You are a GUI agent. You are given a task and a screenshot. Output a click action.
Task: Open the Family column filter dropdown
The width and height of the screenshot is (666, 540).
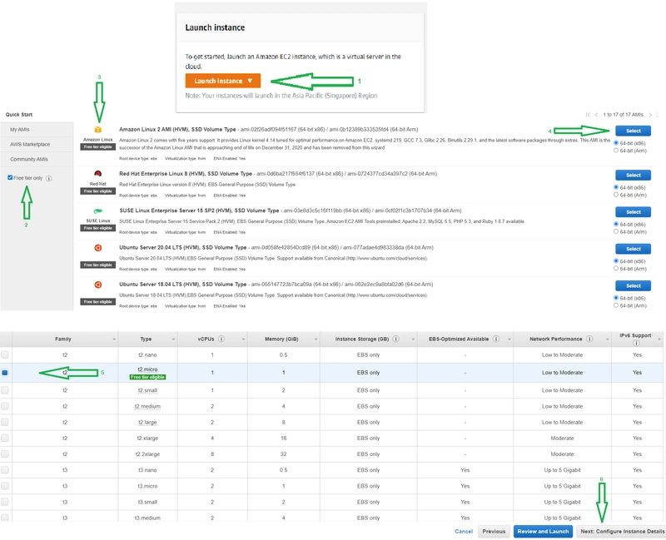[x=114, y=339]
